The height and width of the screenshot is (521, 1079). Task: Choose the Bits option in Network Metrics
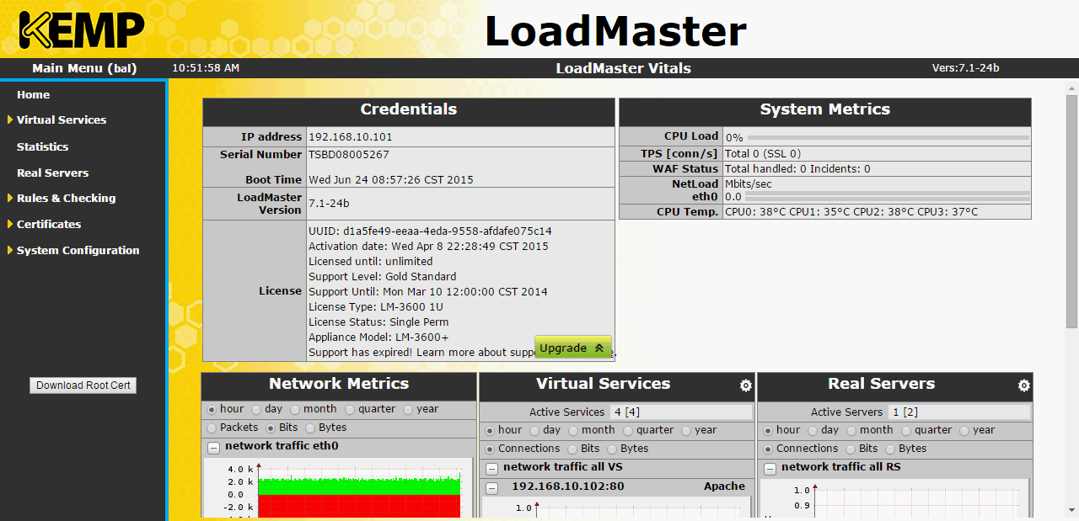[x=271, y=428]
